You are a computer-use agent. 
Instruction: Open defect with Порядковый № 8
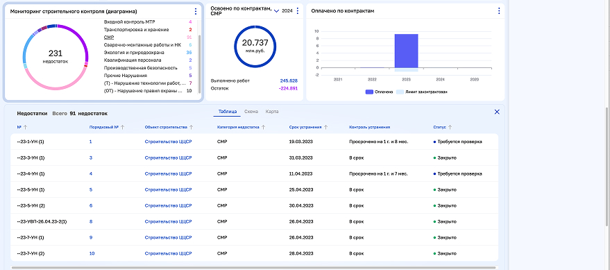point(91,221)
